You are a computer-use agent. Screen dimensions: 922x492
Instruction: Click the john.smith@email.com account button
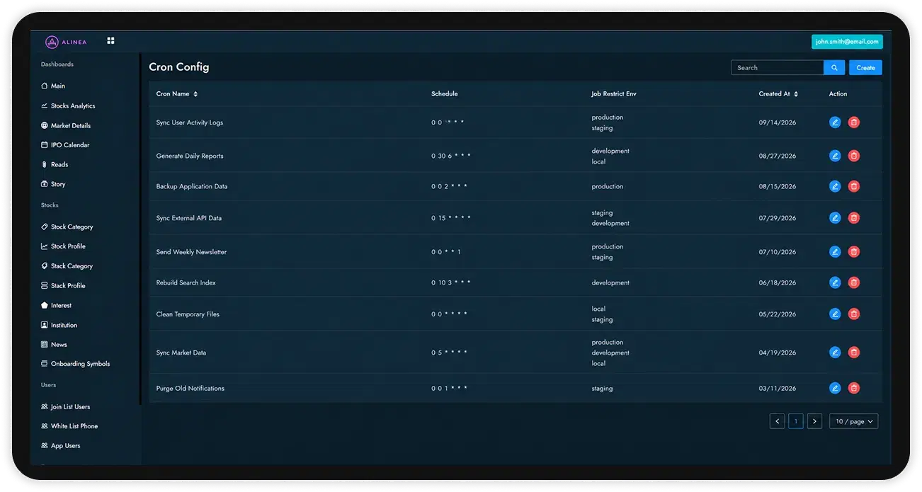point(847,42)
